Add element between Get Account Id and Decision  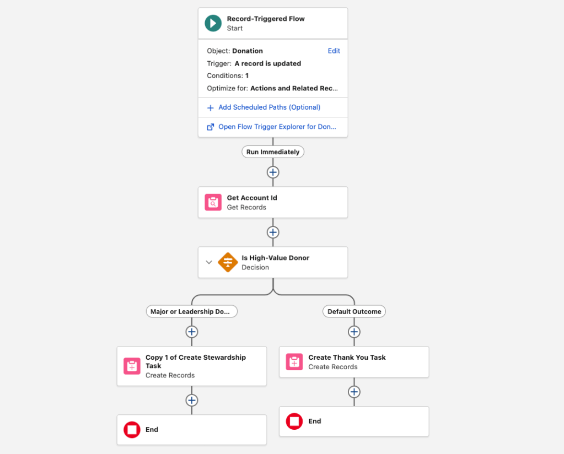click(273, 232)
